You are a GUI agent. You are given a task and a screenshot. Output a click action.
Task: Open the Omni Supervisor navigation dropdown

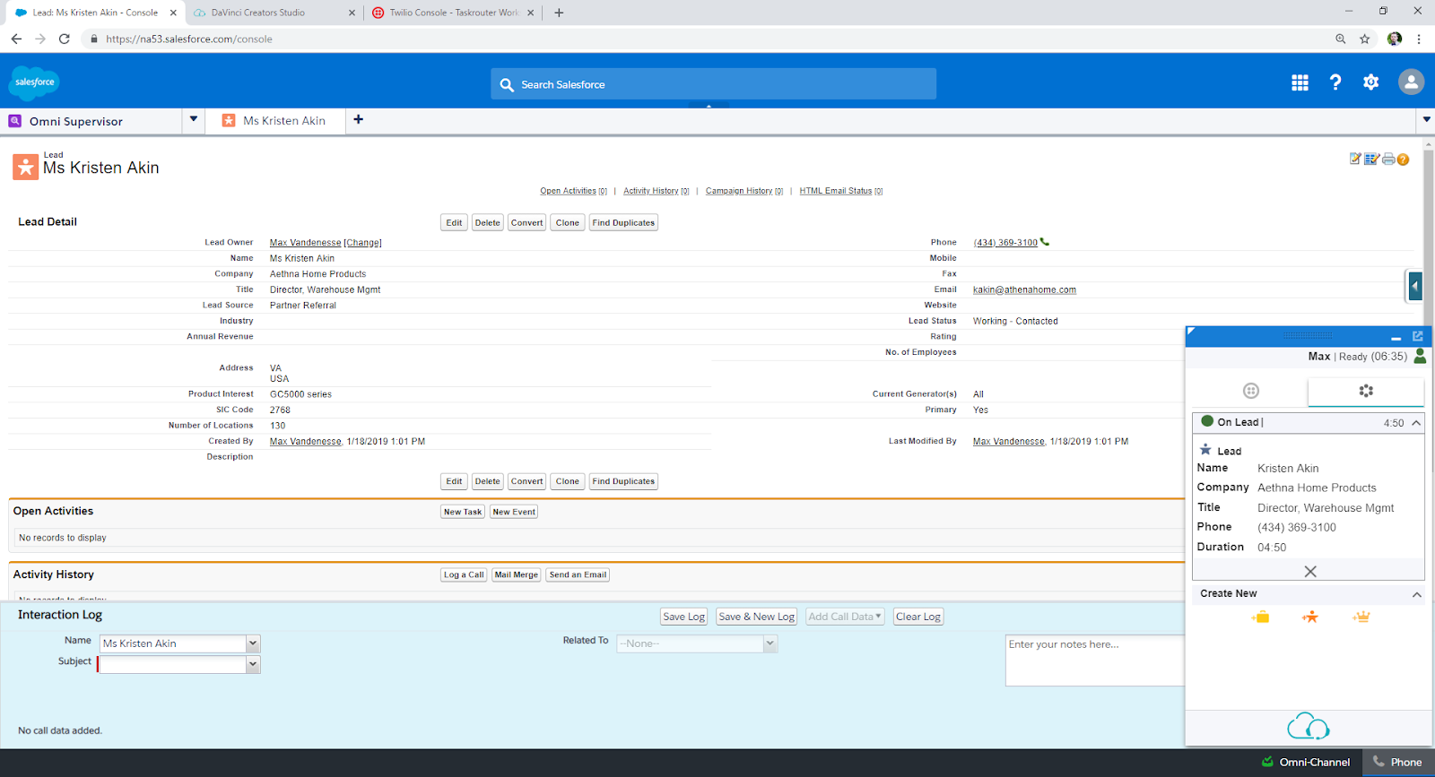[193, 120]
